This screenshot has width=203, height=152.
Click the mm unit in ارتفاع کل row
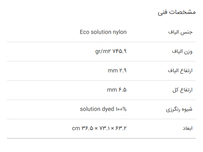(x=112, y=90)
